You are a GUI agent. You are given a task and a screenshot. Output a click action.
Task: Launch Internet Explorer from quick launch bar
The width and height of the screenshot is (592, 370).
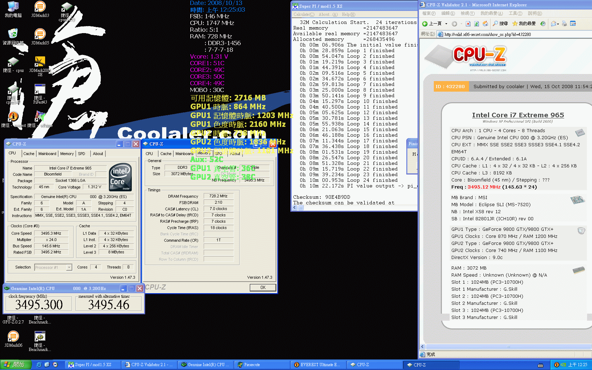[x=39, y=365]
